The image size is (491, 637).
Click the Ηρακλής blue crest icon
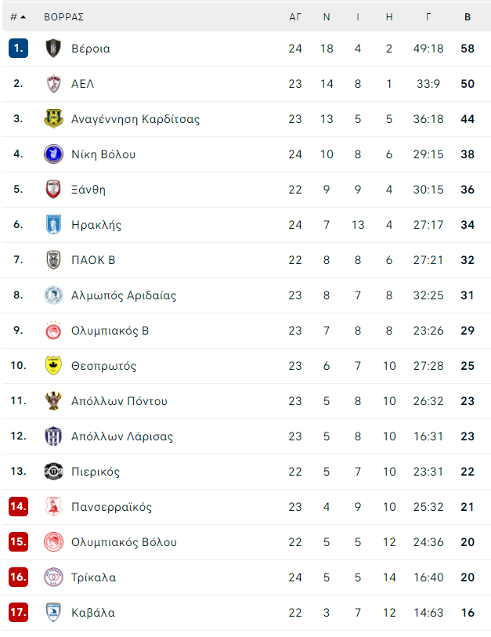(x=53, y=225)
